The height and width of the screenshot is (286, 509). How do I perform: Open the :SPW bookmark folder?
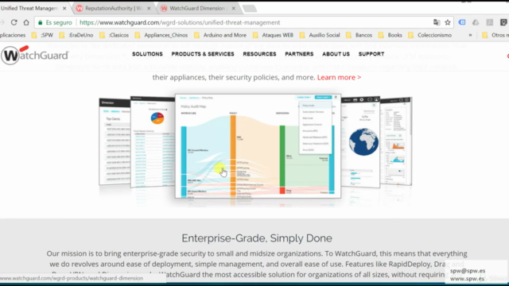[42, 35]
